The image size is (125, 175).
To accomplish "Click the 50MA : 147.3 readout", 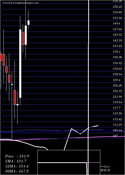I will [x=17, y=171].
